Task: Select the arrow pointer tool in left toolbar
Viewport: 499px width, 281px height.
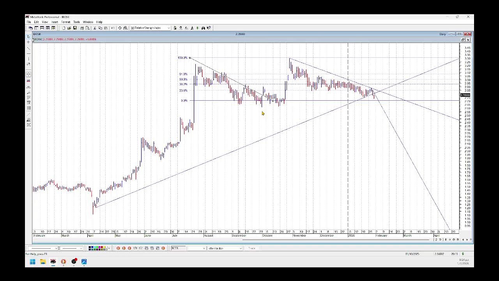Action: pos(28,37)
